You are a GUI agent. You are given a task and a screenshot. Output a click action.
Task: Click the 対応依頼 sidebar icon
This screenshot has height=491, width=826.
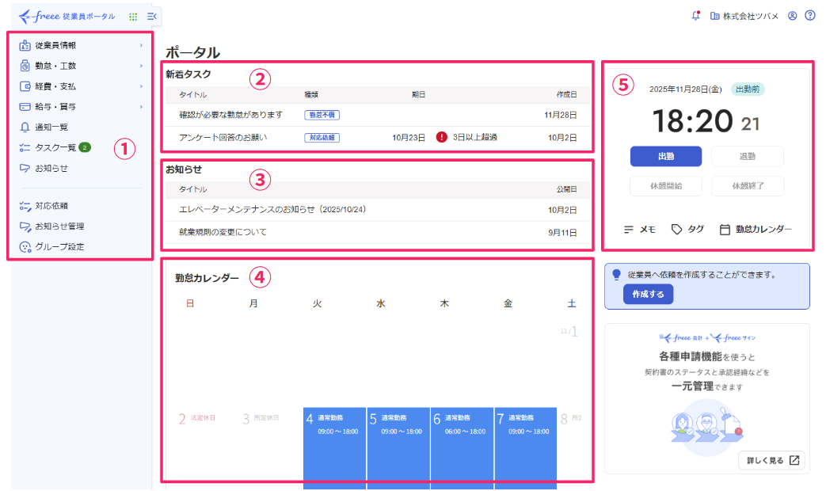click(25, 205)
